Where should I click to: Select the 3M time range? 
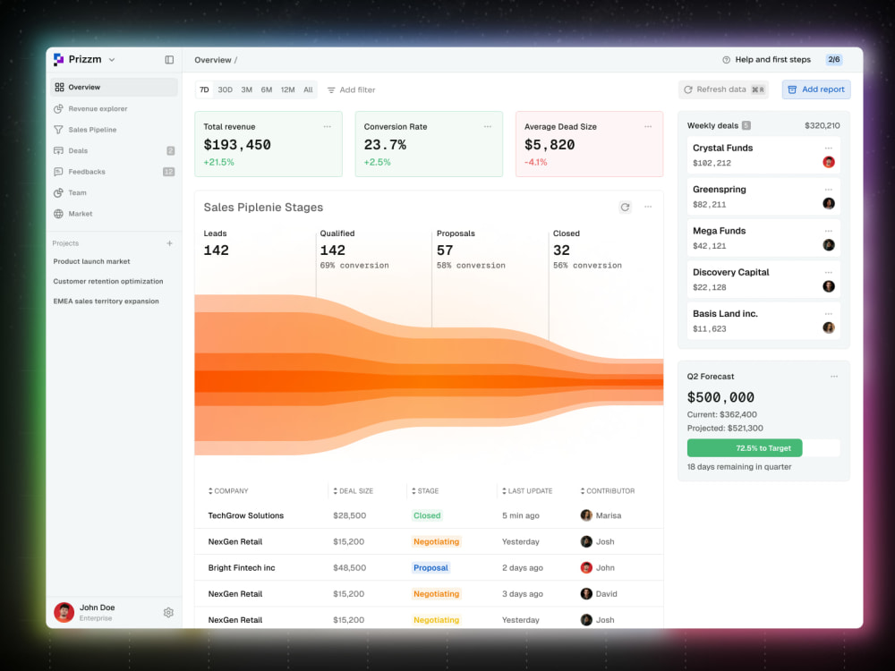[247, 89]
